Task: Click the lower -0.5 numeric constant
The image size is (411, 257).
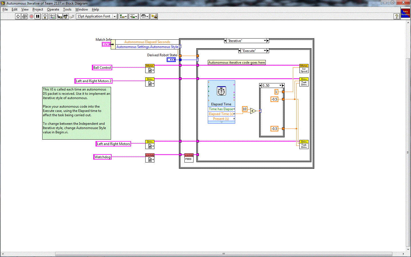Action: click(x=274, y=129)
